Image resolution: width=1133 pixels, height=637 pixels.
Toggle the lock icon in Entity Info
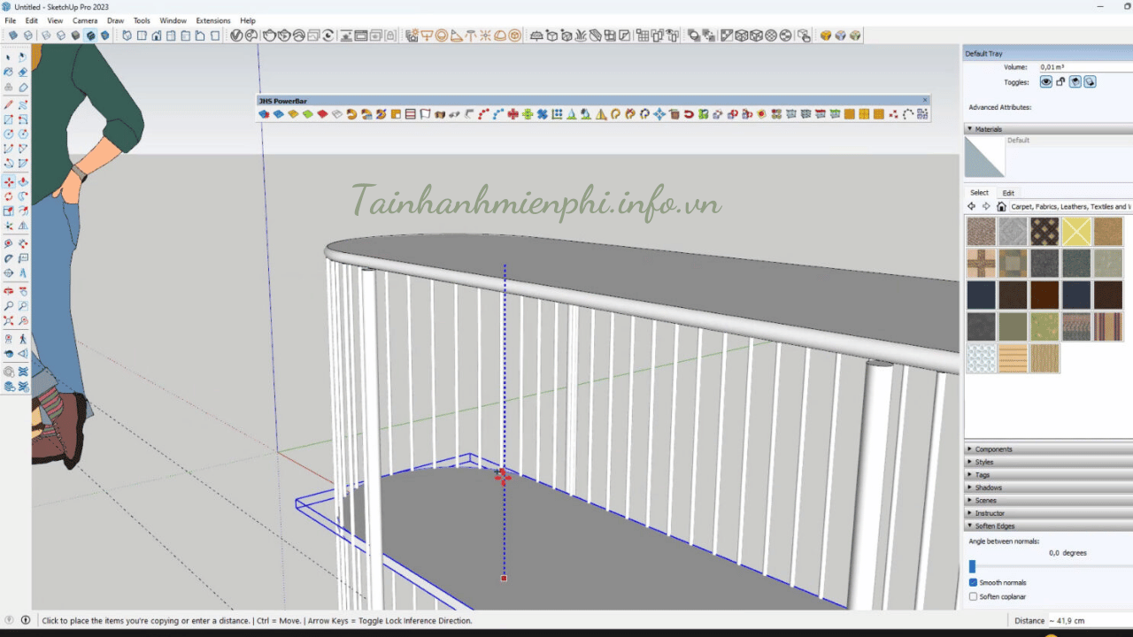(1060, 81)
